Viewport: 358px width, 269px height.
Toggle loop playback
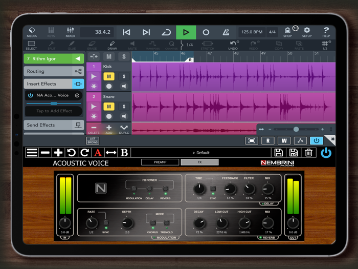166,32
